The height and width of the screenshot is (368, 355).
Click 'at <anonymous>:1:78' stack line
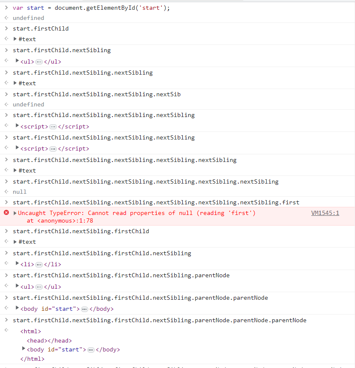click(x=60, y=220)
